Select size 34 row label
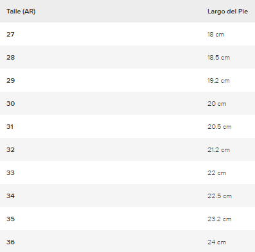Viewport: 255px width, 252px height. point(10,196)
